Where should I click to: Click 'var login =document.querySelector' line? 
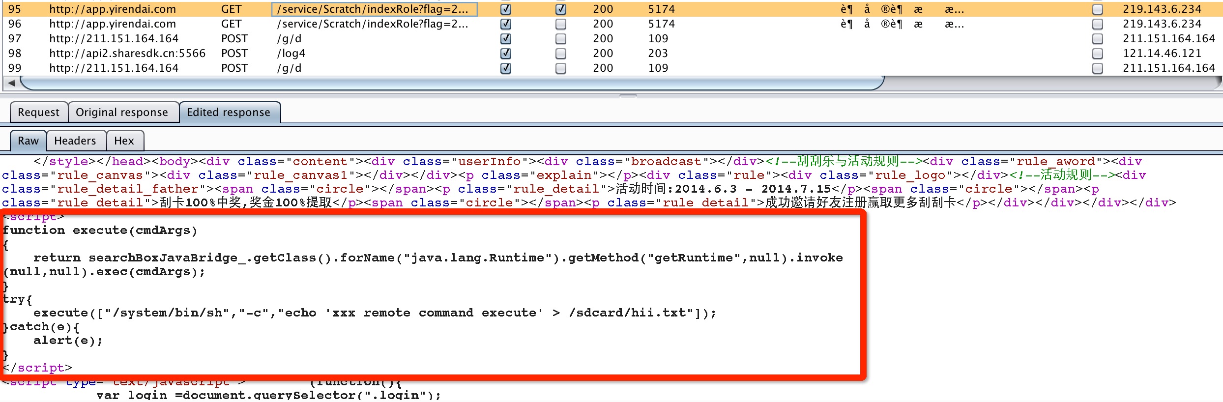click(x=269, y=395)
